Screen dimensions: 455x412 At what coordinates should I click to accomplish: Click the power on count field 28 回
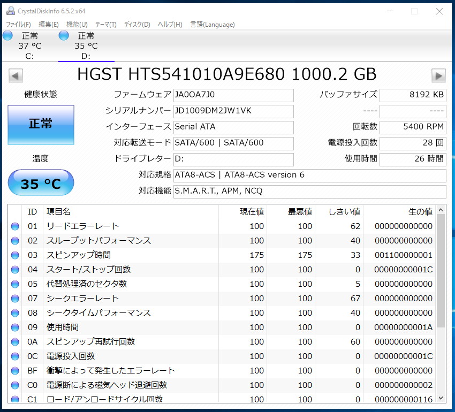click(x=413, y=143)
